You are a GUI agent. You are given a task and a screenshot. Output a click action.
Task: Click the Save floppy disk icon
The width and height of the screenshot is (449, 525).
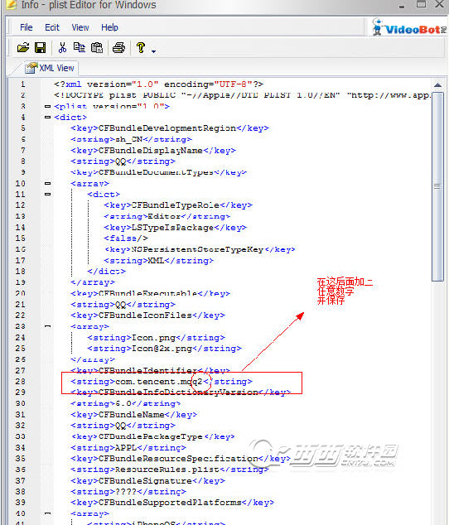pyautogui.click(x=41, y=47)
